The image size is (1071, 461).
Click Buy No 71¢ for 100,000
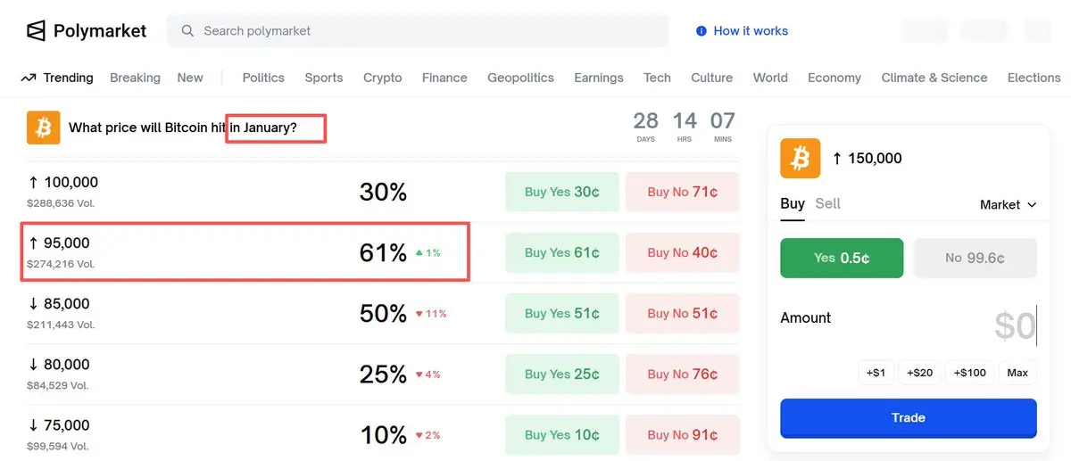(682, 192)
